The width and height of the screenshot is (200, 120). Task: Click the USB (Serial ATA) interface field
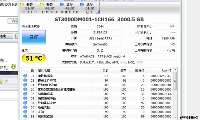point(100,38)
